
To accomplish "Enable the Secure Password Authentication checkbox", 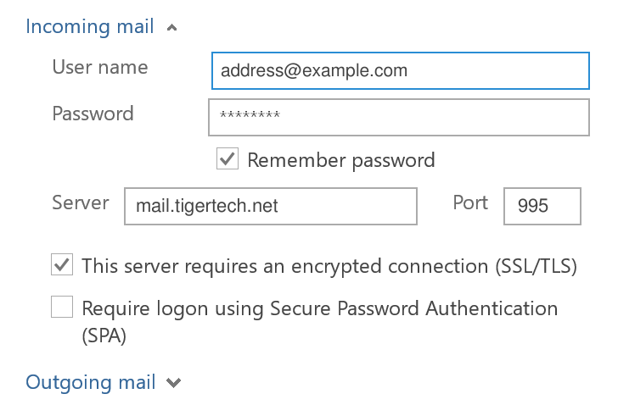I will click(62, 307).
